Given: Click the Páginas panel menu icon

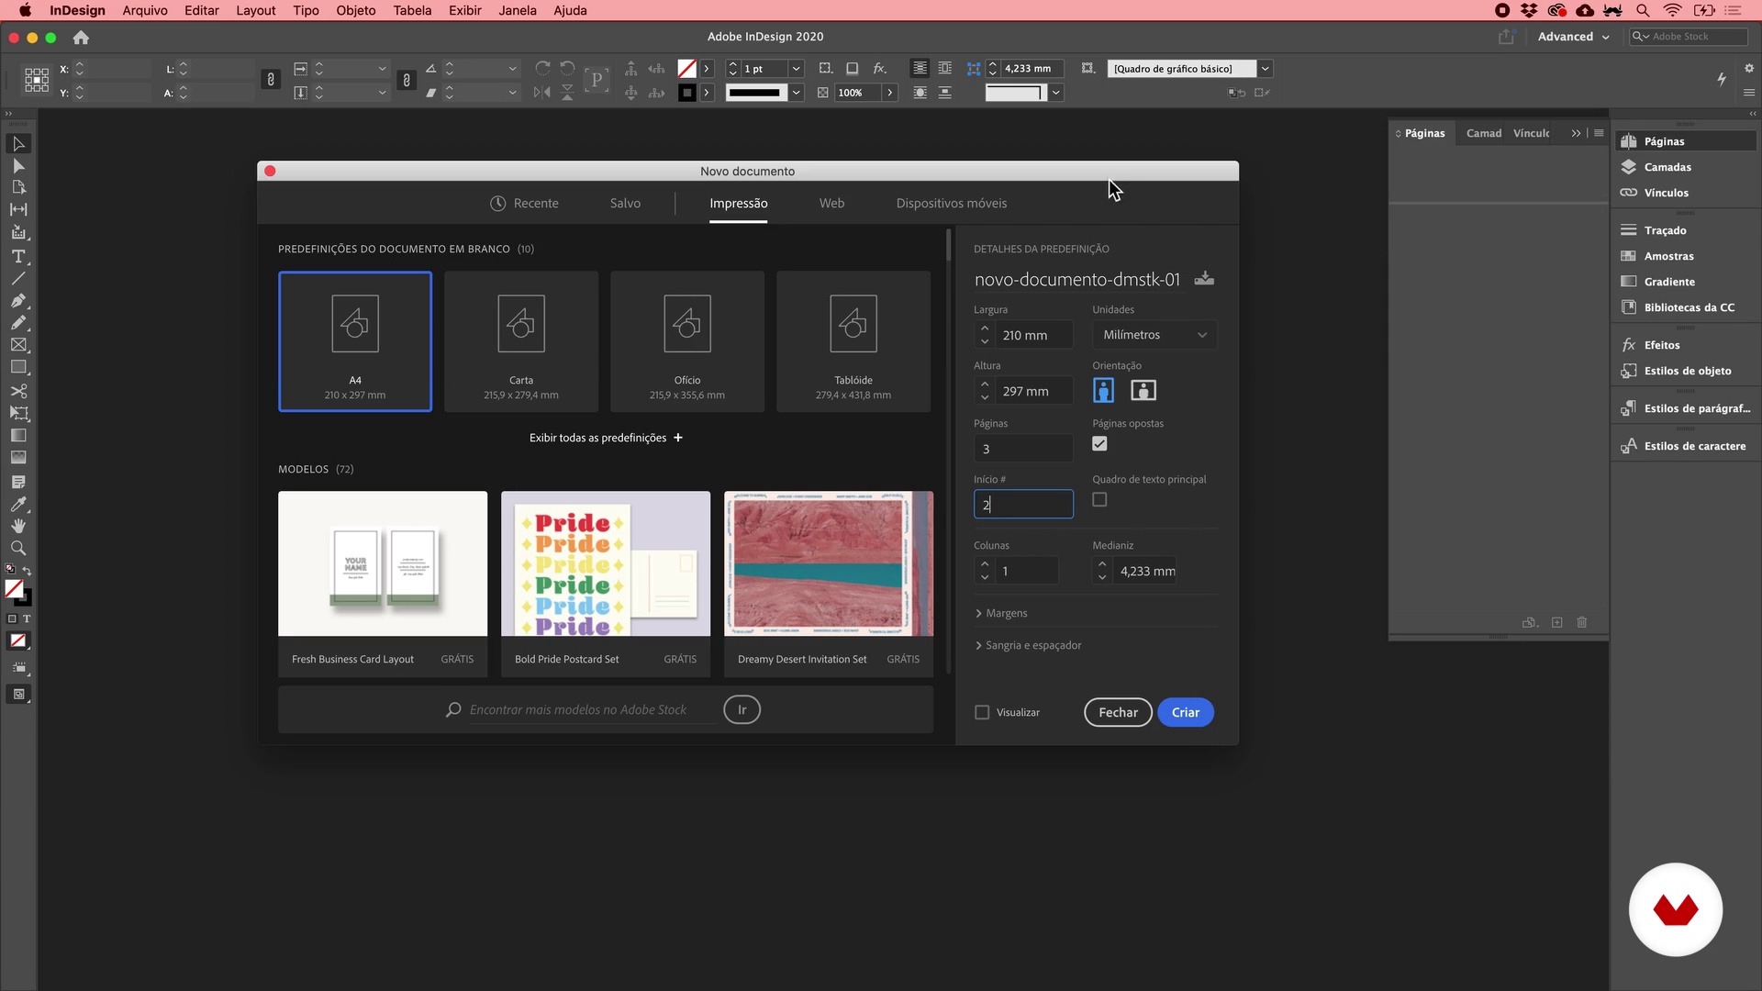Looking at the screenshot, I should [1599, 133].
